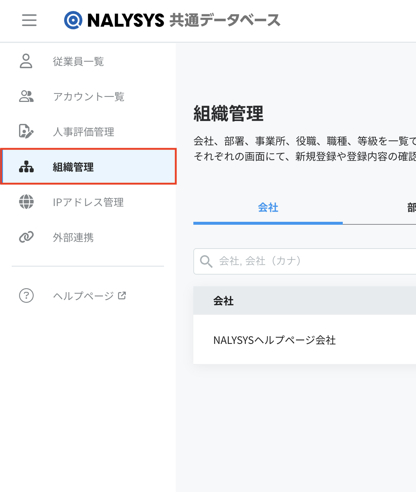416x492 pixels.
Task: Click the single-person icon for 従業員一覧
Action: click(x=26, y=61)
